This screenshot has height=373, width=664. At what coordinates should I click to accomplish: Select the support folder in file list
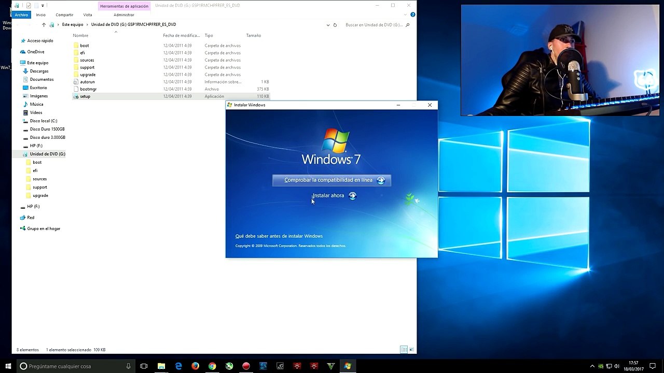coord(87,67)
